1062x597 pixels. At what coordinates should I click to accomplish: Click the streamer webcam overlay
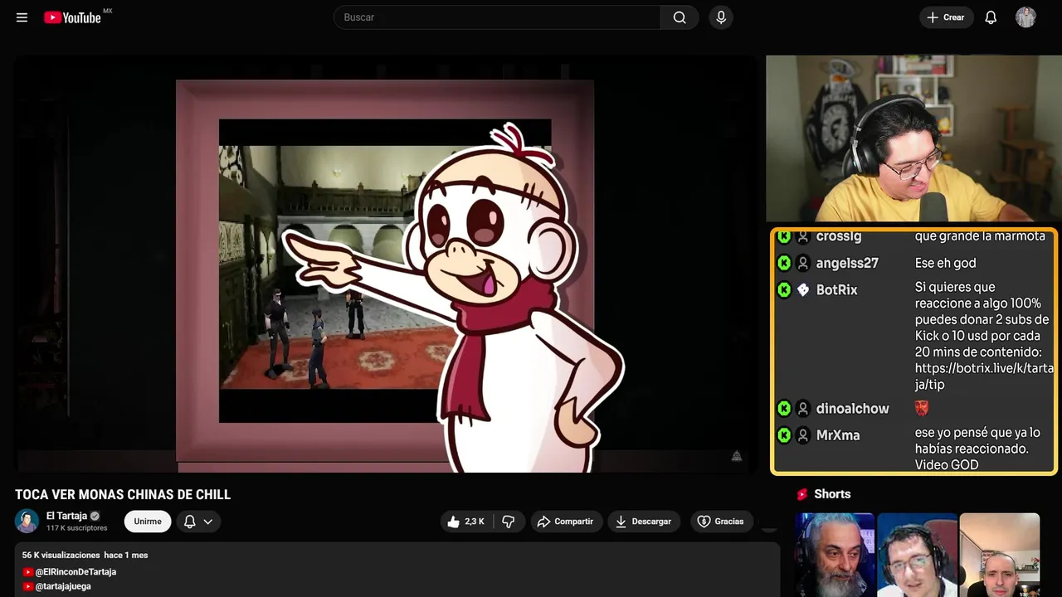[913, 138]
